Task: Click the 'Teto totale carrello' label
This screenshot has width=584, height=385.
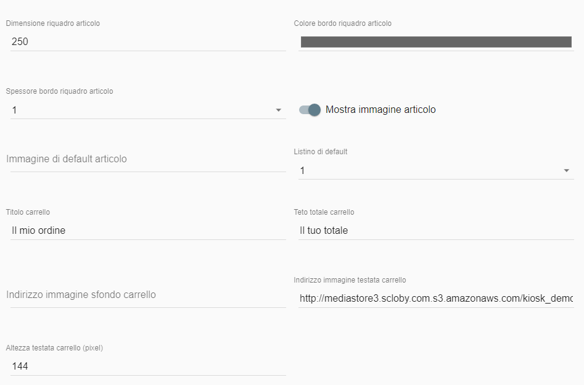Action: coord(324,212)
